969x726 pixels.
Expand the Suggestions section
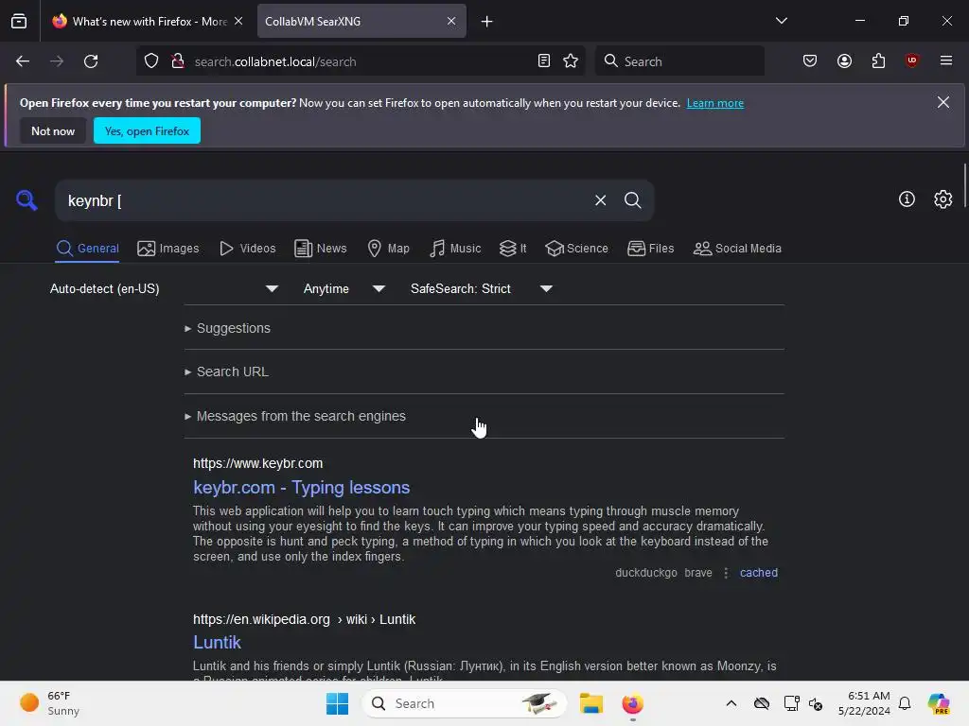[x=227, y=328]
